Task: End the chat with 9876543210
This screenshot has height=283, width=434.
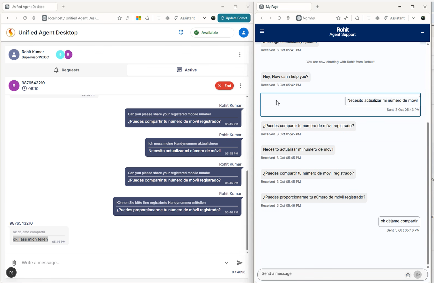Action: click(x=224, y=86)
